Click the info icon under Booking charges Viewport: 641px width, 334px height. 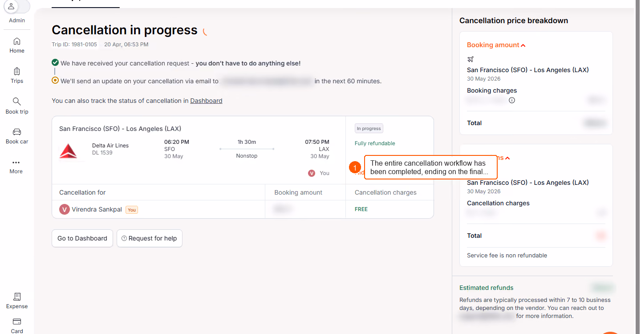tap(512, 100)
